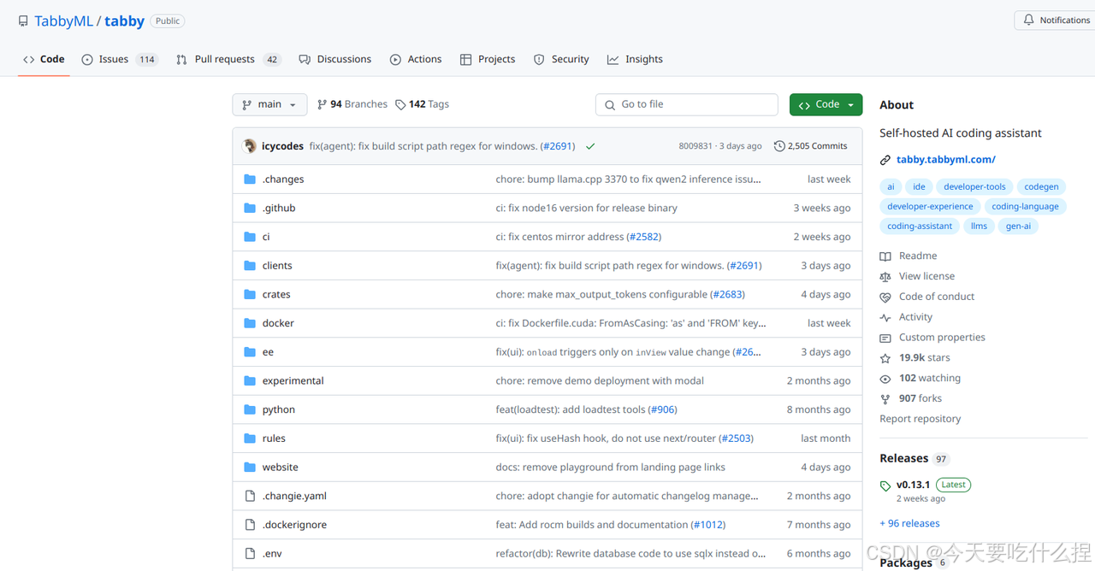This screenshot has width=1095, height=571.
Task: Click the green commit status checkmark
Action: click(590, 146)
